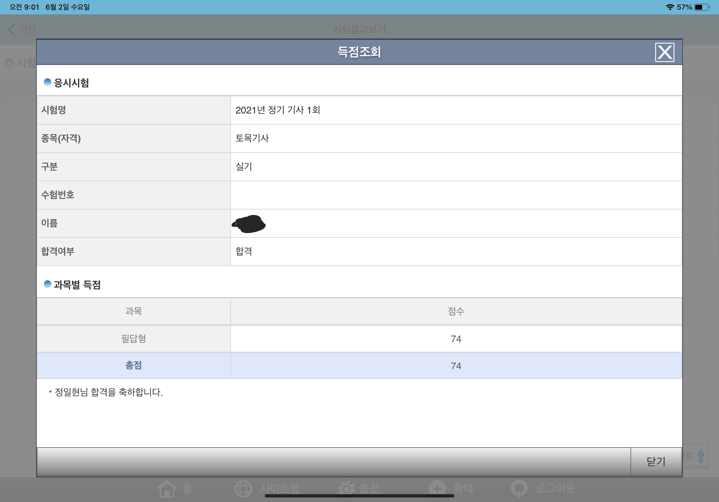Click the 합격을 축하합니다 message
Screen dimensions: 719x502
click(x=108, y=392)
